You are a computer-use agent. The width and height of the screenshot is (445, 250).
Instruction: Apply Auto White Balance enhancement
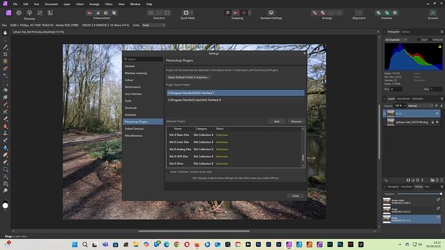click(x=114, y=13)
